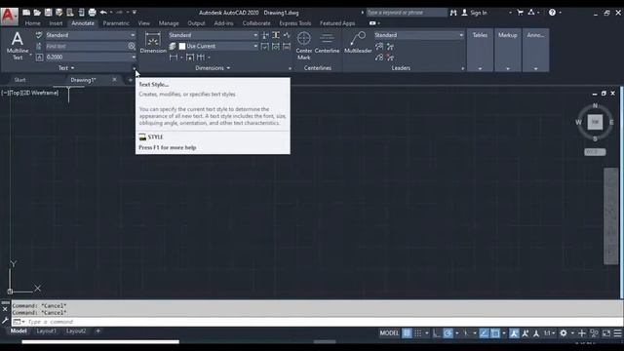This screenshot has height=351, width=624.
Task: Switch to the Parametric ribbon tab
Action: 116,23
